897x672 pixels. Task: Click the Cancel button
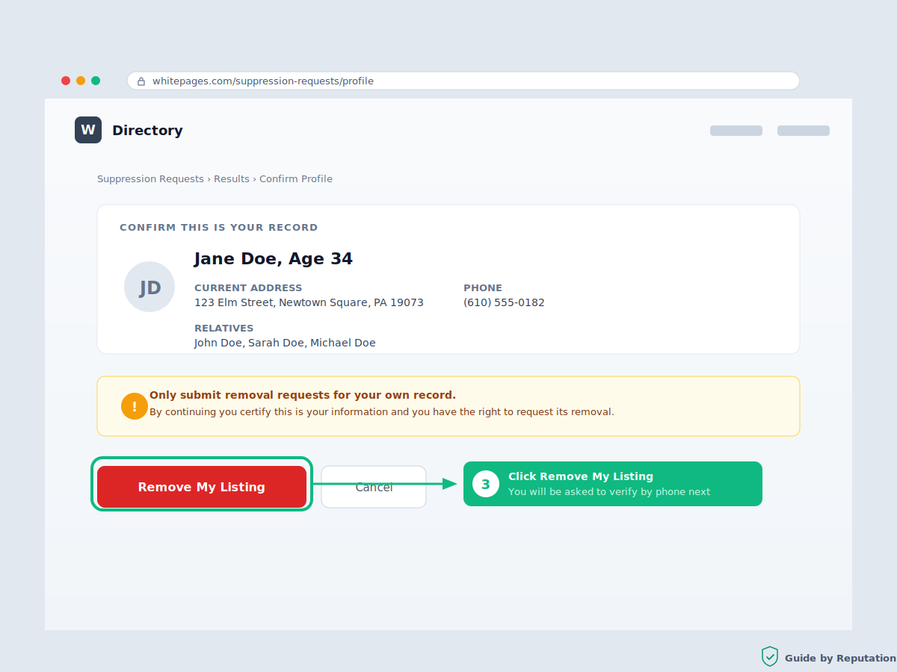[374, 487]
